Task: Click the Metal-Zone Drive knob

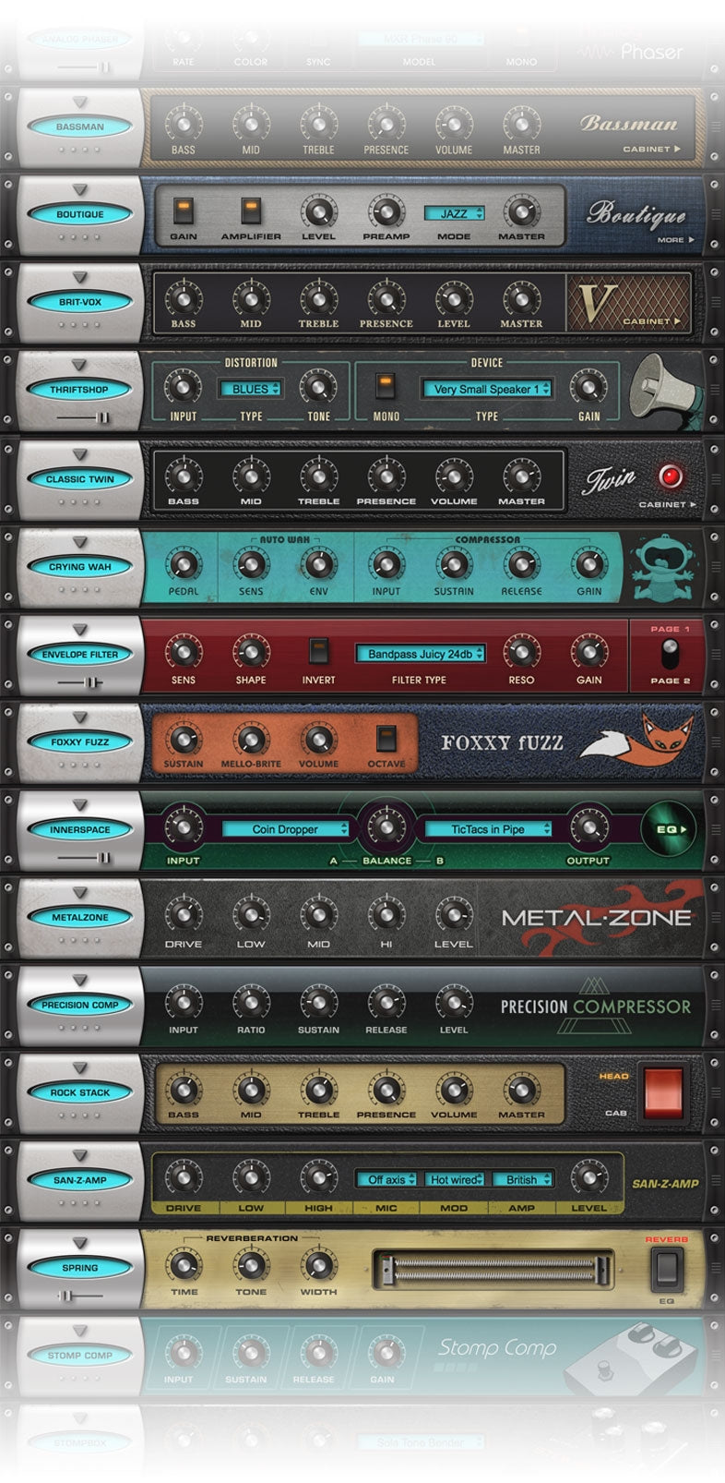Action: click(184, 916)
